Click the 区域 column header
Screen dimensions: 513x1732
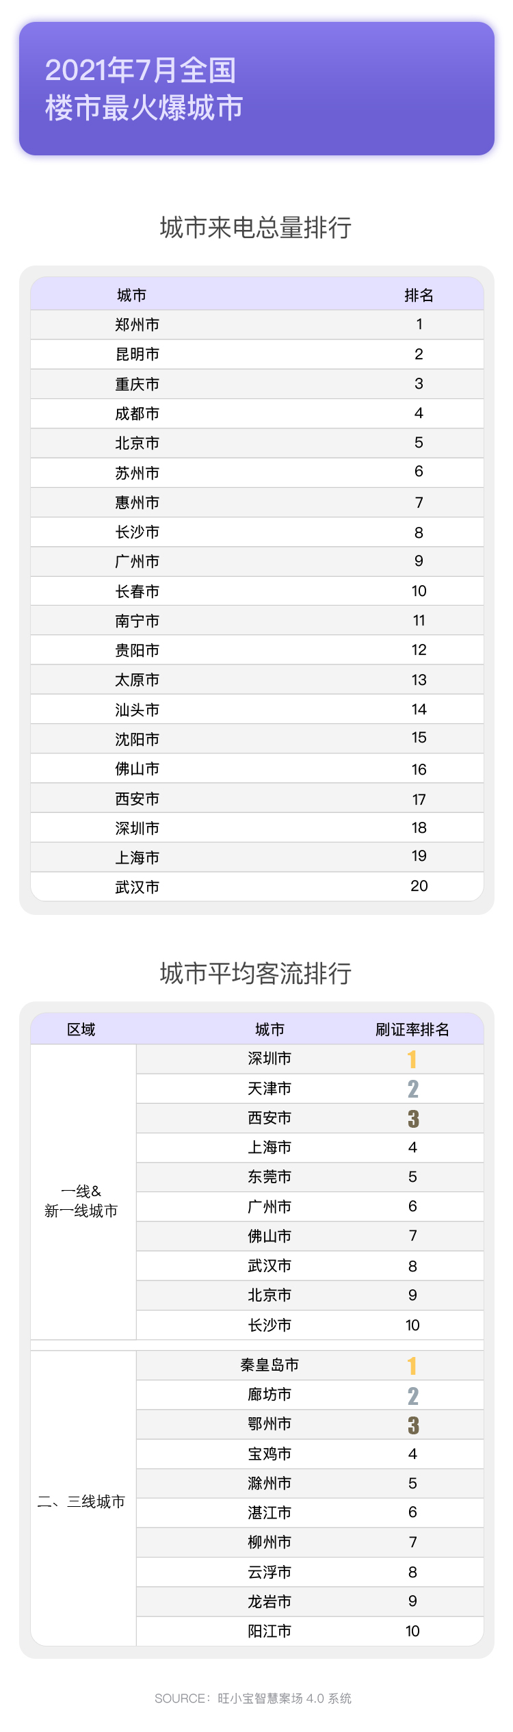pos(81,1029)
